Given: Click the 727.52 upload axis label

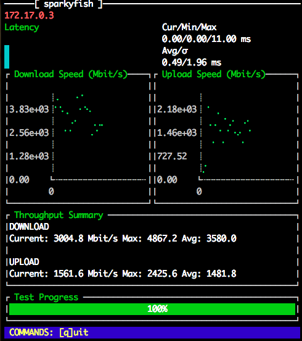Looking at the screenshot, I should [172, 156].
